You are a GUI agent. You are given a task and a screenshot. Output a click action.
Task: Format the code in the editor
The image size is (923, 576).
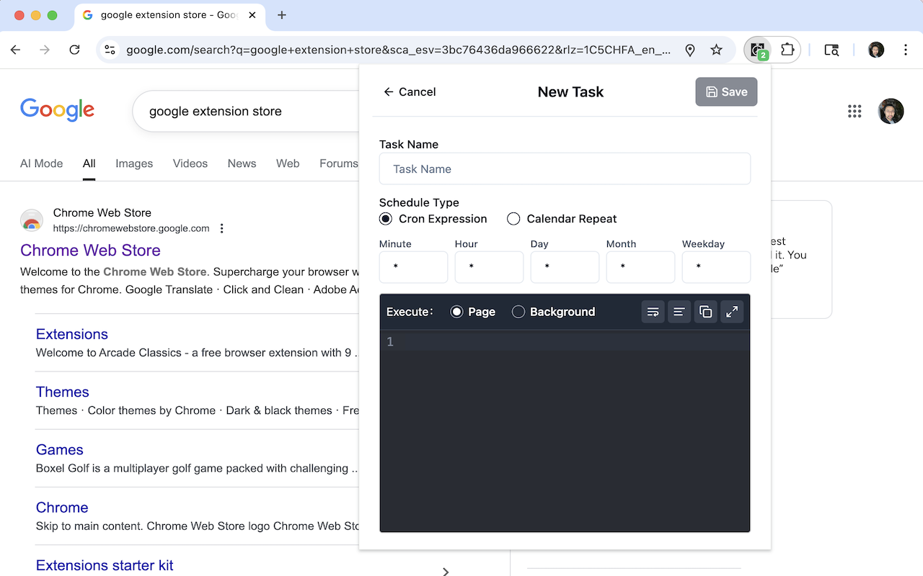click(x=679, y=312)
